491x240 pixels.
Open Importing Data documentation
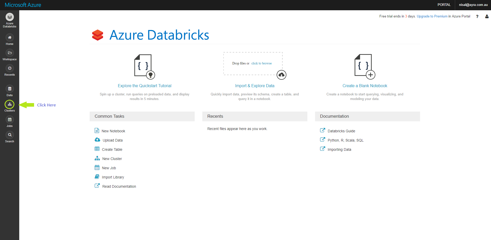pos(339,149)
